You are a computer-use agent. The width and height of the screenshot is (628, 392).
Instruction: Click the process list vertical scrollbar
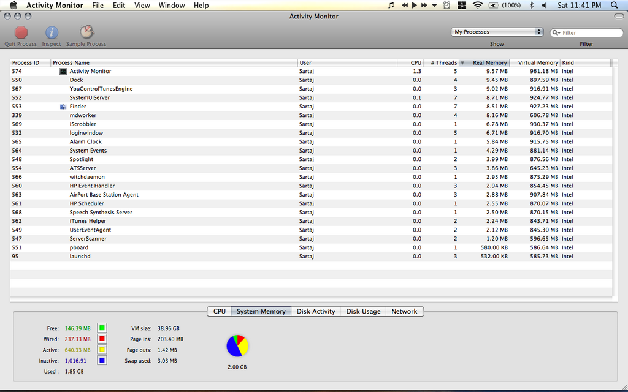[615, 182]
